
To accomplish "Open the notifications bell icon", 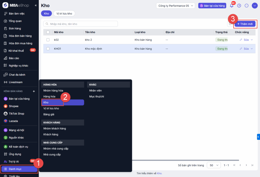I will point(232,6).
